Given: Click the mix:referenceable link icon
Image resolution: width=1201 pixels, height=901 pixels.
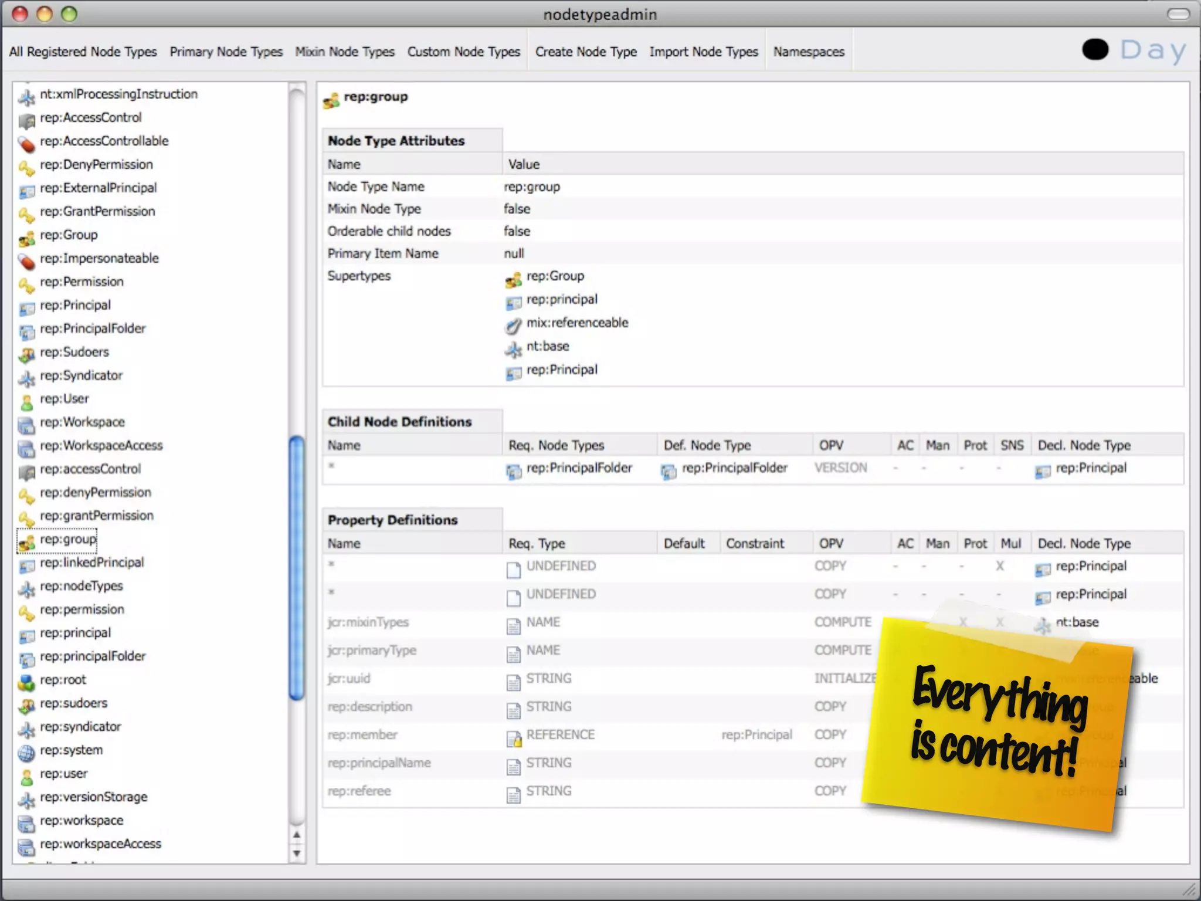Looking at the screenshot, I should click(513, 326).
